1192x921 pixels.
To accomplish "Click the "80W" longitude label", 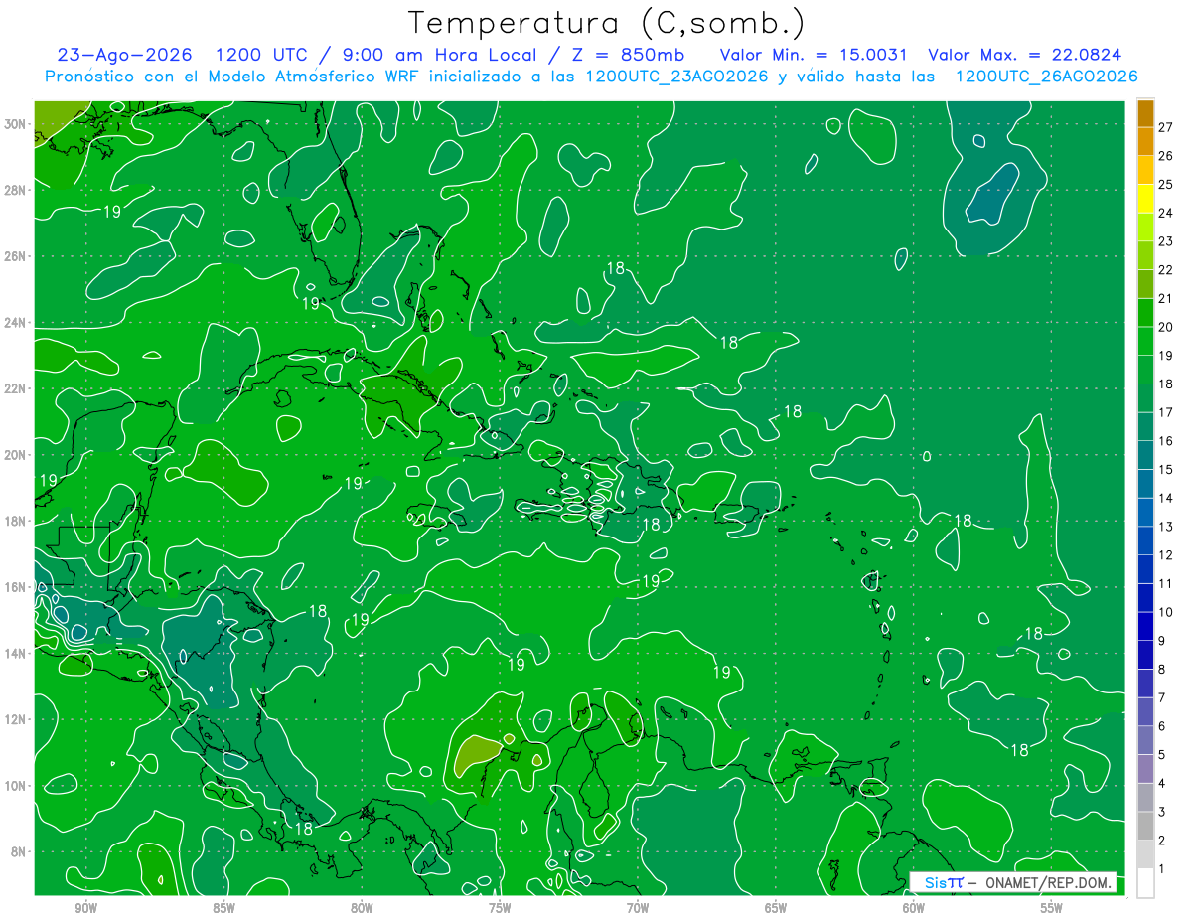I will (362, 908).
